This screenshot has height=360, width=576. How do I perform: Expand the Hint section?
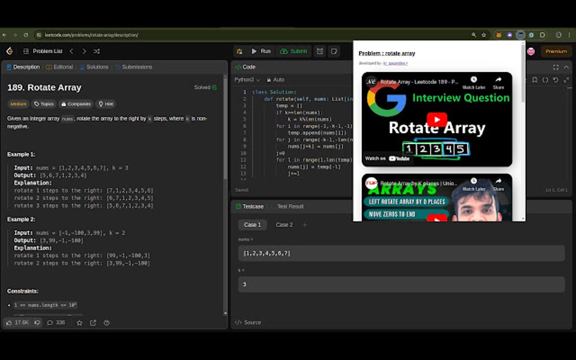106,104
